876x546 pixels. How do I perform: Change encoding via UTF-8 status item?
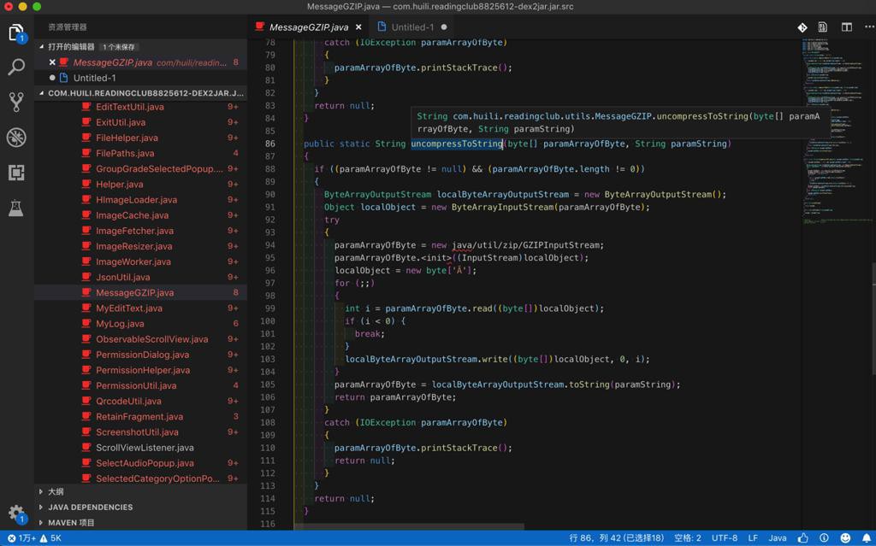pyautogui.click(x=724, y=538)
